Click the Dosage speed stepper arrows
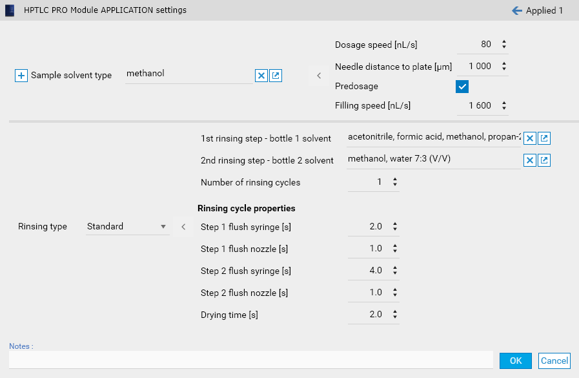 coord(504,45)
